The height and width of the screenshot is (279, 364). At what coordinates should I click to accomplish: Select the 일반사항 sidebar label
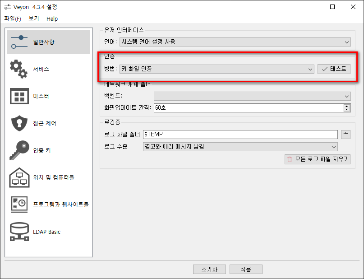click(44, 42)
